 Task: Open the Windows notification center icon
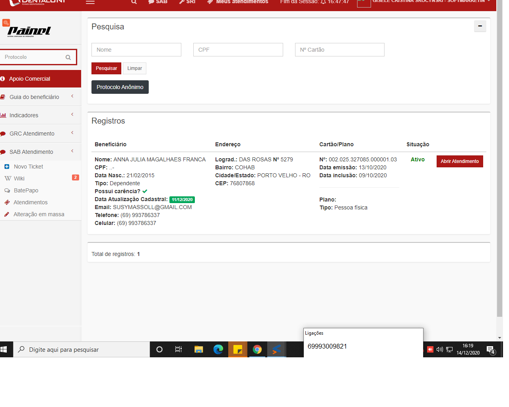(490, 350)
